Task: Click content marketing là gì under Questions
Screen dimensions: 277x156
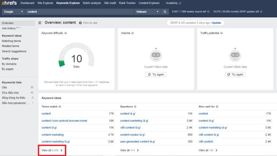Action: (x=134, y=121)
